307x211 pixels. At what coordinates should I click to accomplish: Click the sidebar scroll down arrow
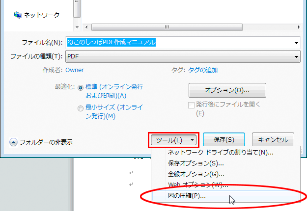pos(77,27)
